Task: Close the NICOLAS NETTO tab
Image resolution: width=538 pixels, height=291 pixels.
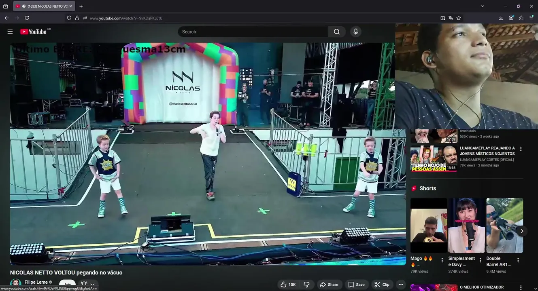Action: tap(70, 6)
